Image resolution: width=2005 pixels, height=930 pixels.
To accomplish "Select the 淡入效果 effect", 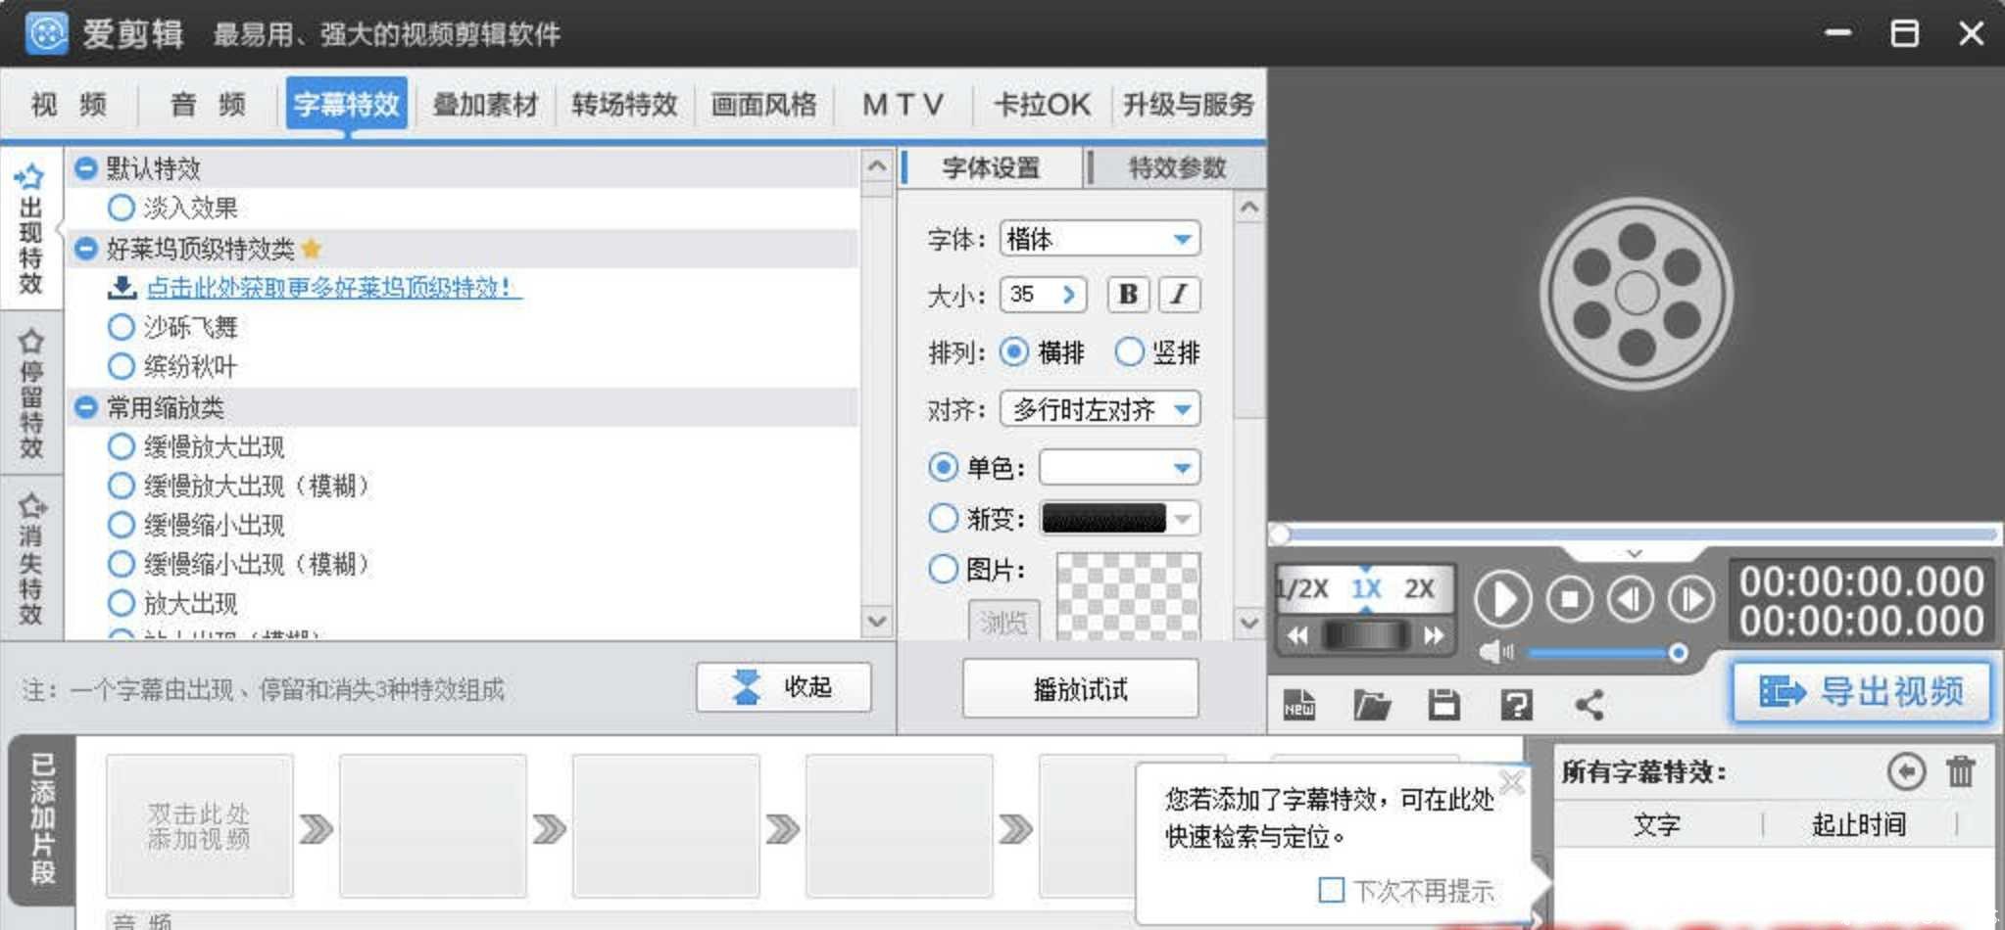I will click(x=121, y=208).
